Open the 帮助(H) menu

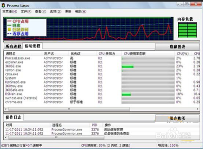81,12
